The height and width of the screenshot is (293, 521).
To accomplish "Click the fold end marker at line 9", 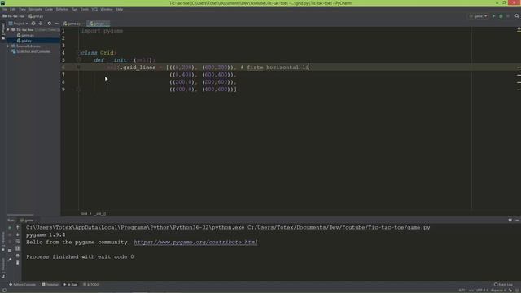I will click(79, 89).
